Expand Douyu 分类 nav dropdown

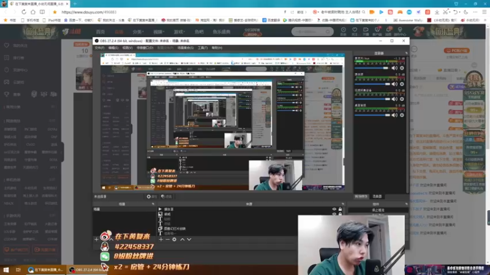[x=138, y=32]
